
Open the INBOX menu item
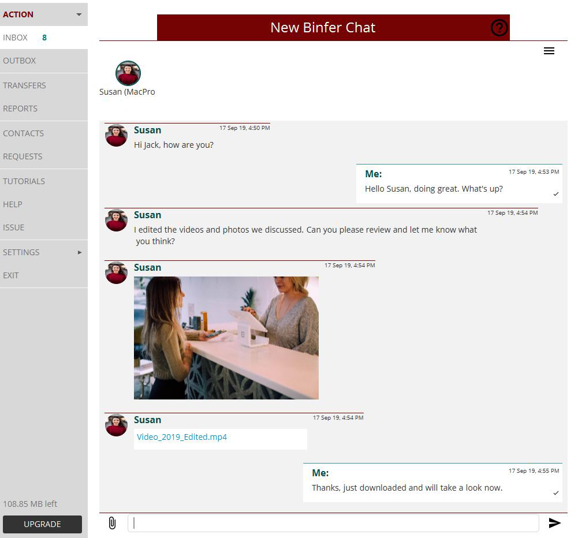click(x=44, y=38)
